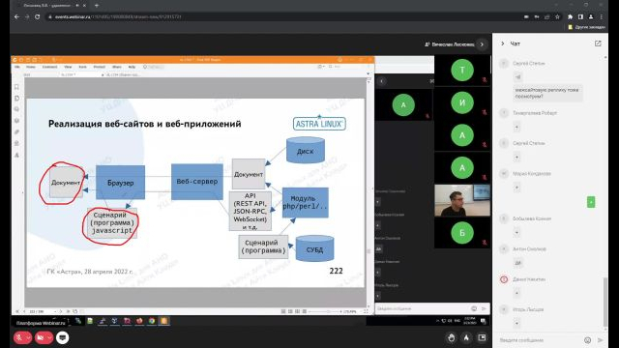Image resolution: width=619 pixels, height=348 pixels.
Task: Open the white chat bubble button
Action: (62, 337)
